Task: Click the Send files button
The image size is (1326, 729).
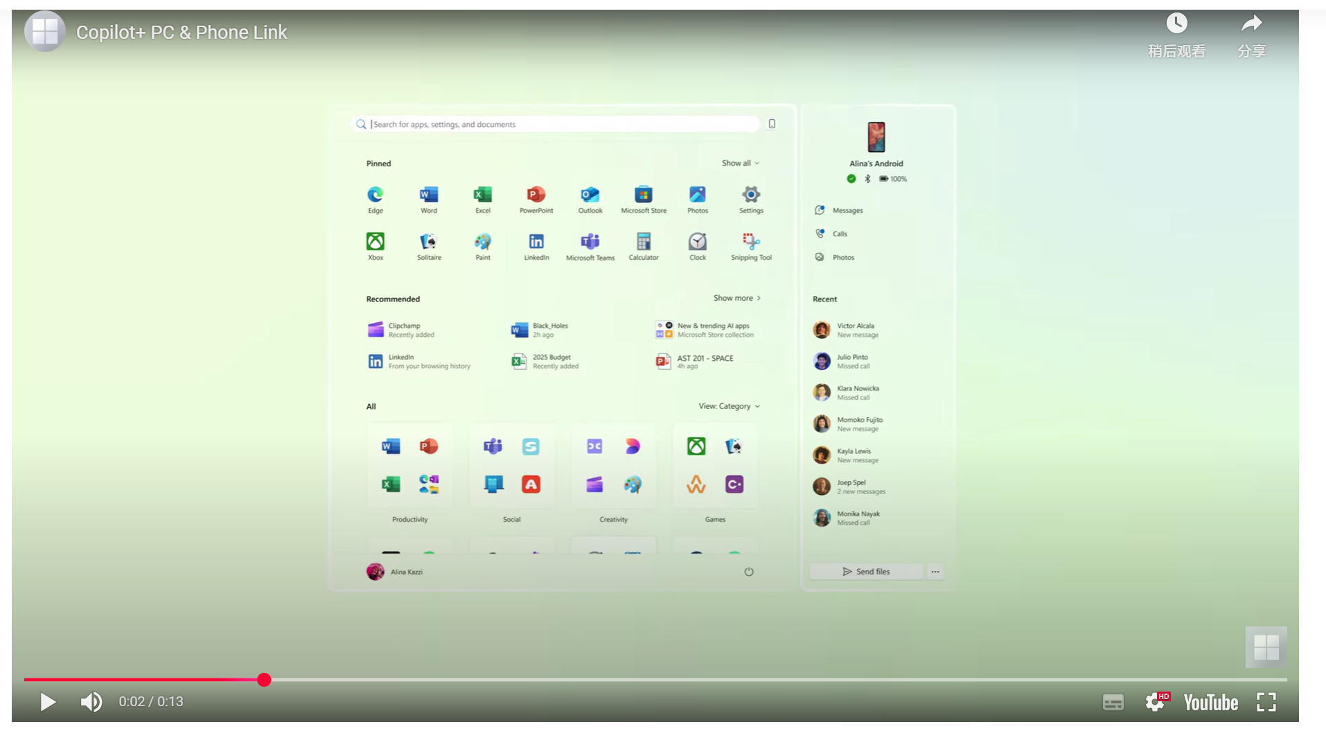Action: coord(866,572)
